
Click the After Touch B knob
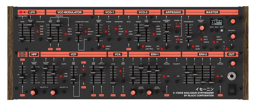[149, 92]
